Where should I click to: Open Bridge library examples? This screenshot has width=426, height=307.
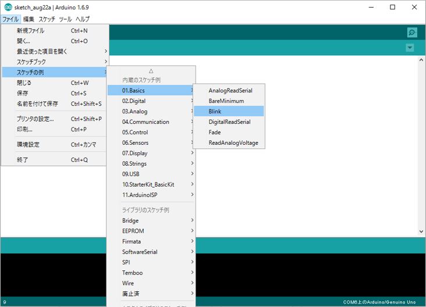coord(151,220)
